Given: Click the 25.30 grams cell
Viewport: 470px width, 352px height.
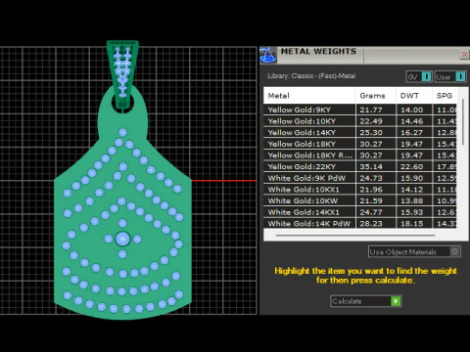Looking at the screenshot, I should click(x=375, y=132).
